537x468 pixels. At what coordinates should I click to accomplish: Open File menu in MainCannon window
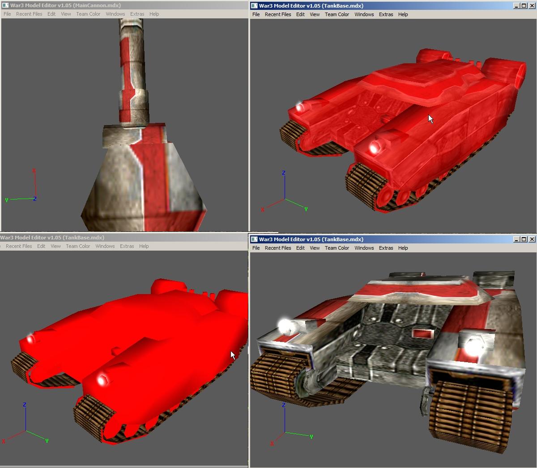pos(7,14)
